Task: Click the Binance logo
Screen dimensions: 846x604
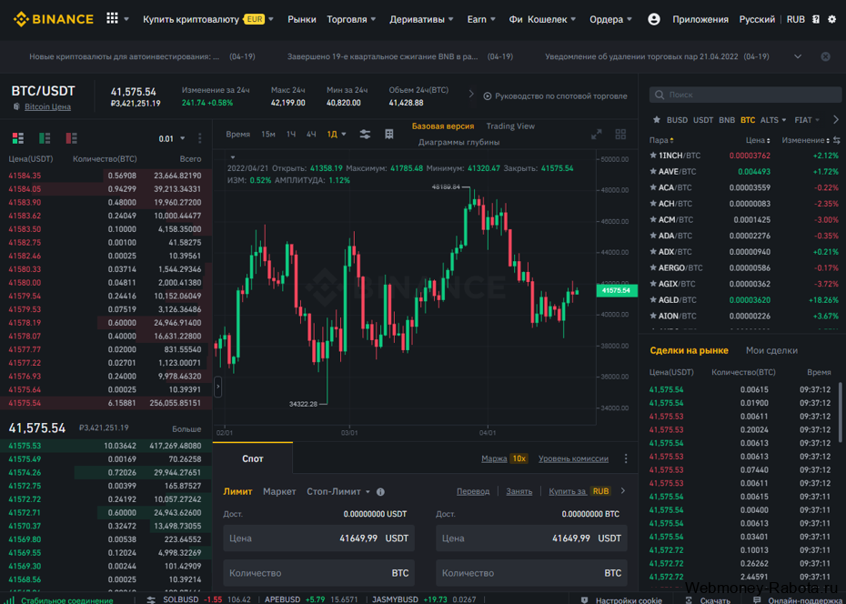Action: pyautogui.click(x=54, y=19)
